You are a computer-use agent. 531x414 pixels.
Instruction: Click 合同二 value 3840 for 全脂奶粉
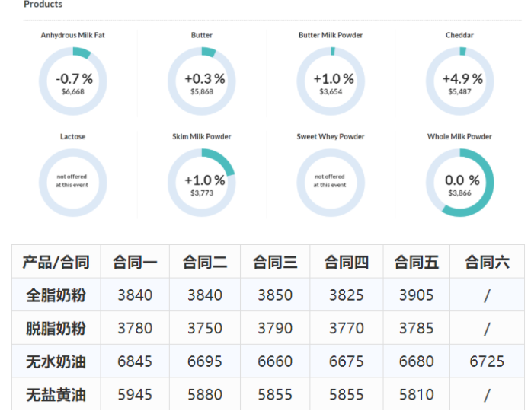pyautogui.click(x=205, y=295)
